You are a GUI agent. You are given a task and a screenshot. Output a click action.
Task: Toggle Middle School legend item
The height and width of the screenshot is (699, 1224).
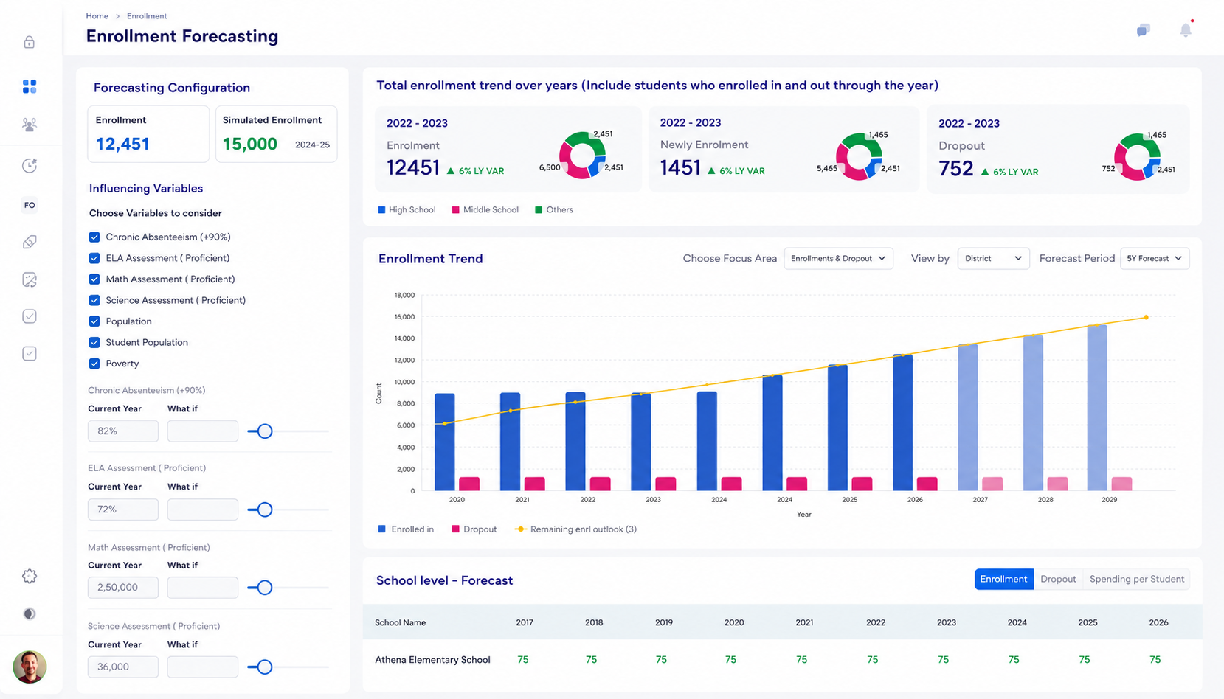tap(485, 210)
